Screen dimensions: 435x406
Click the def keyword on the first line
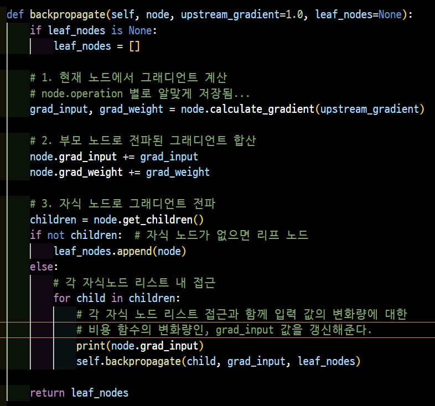click(x=15, y=14)
